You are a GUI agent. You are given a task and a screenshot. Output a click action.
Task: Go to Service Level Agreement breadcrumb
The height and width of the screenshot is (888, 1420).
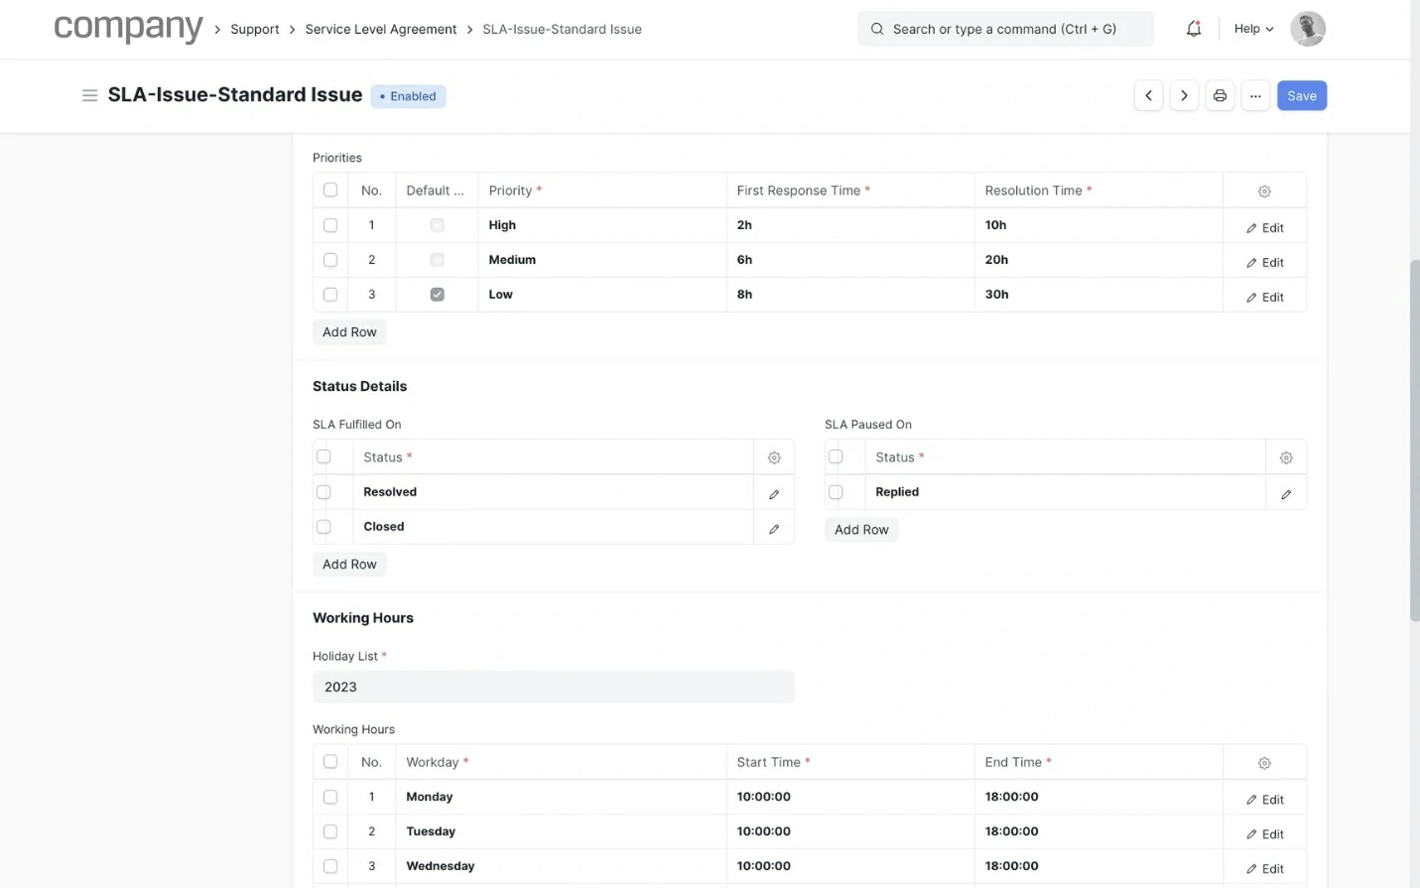(x=380, y=30)
